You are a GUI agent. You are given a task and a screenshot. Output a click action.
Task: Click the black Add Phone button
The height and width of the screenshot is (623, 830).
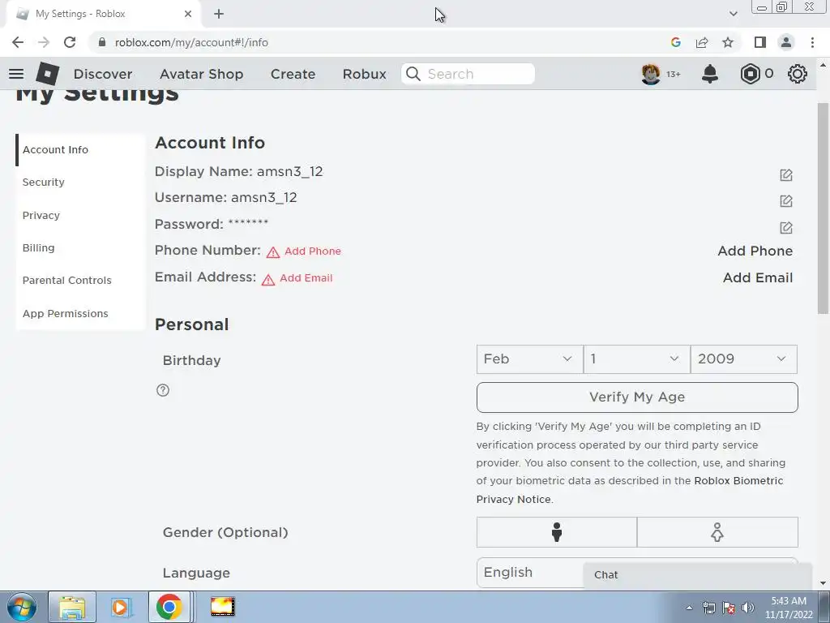(755, 251)
